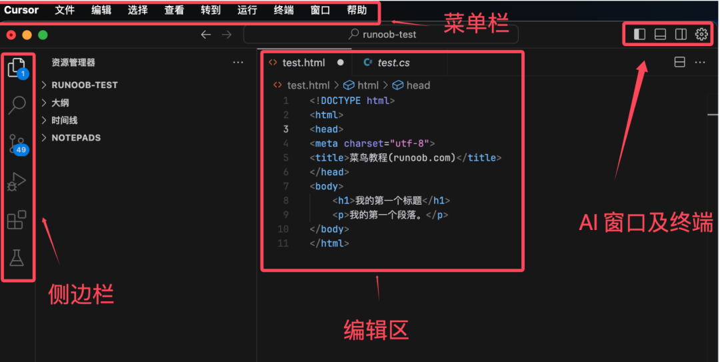Image resolution: width=720 pixels, height=362 pixels.
Task: Open the Extensions icon in activity bar
Action: (17, 219)
